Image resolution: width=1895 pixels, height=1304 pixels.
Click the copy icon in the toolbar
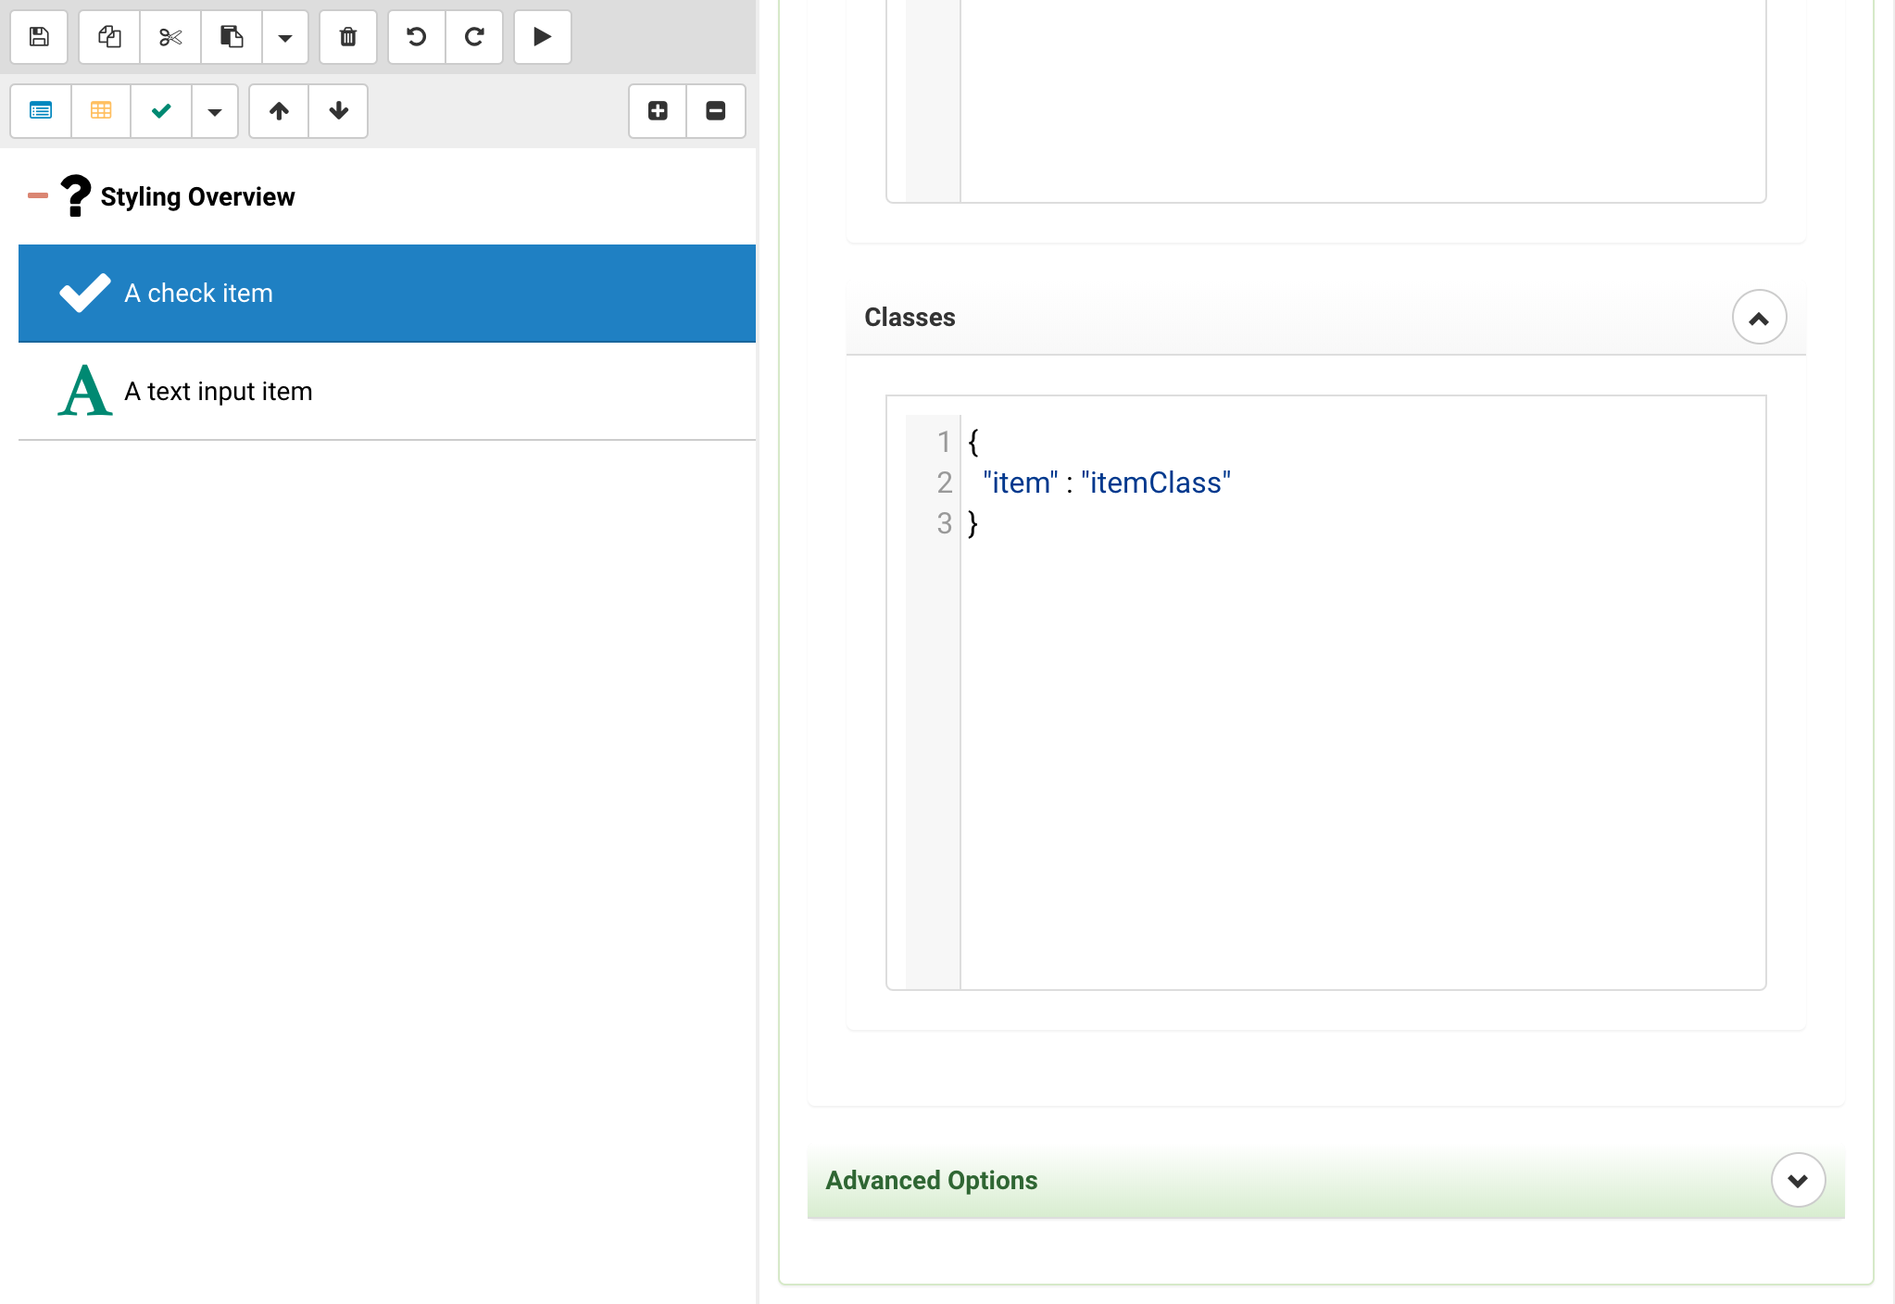(109, 37)
